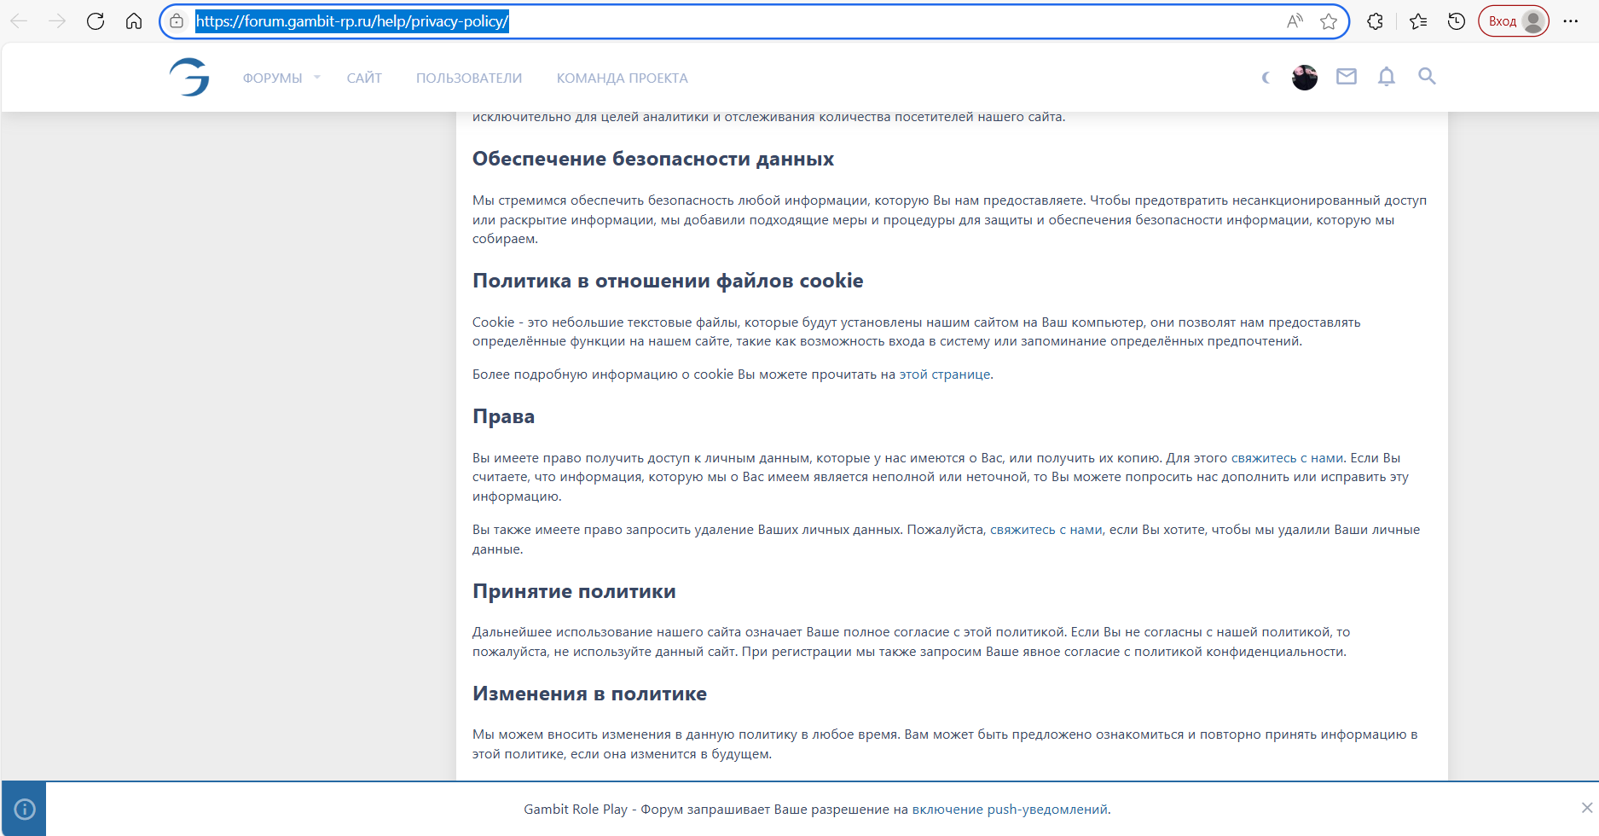Open favorites list icon

[x=1418, y=21]
